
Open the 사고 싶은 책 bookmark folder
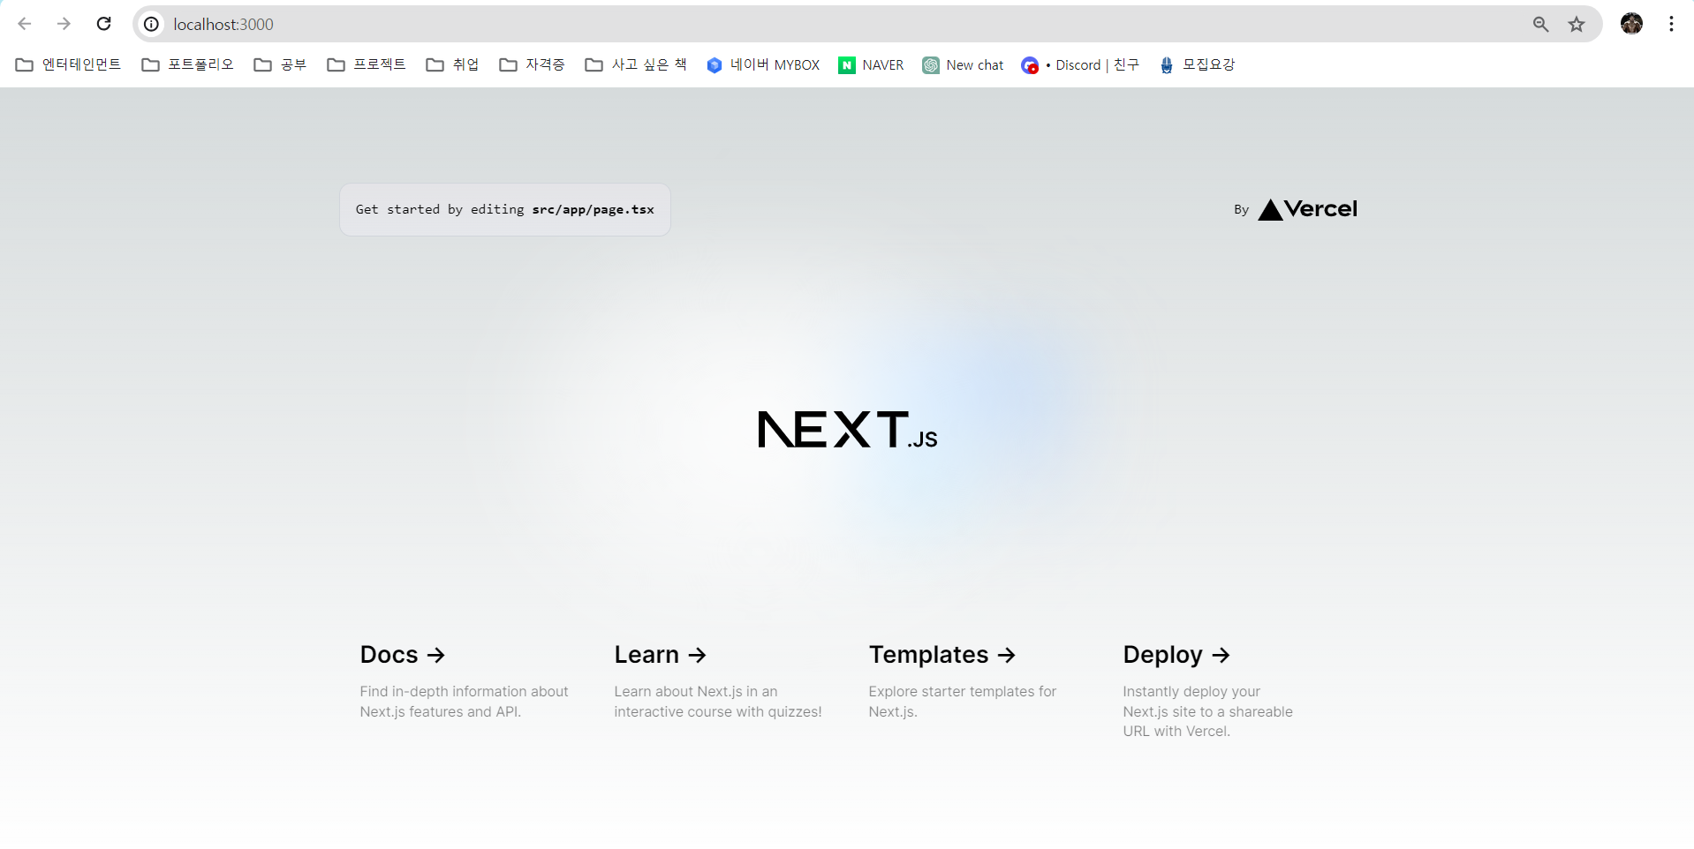[636, 64]
